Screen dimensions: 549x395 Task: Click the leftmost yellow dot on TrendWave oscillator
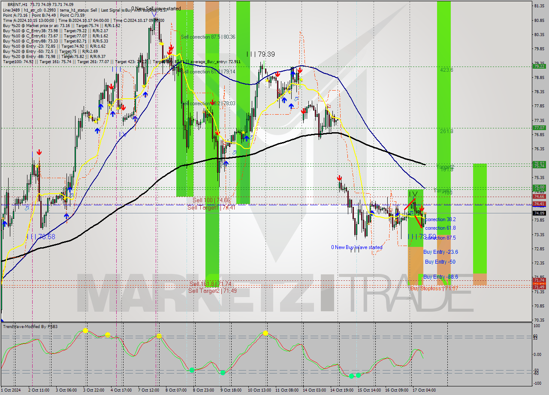click(x=85, y=330)
